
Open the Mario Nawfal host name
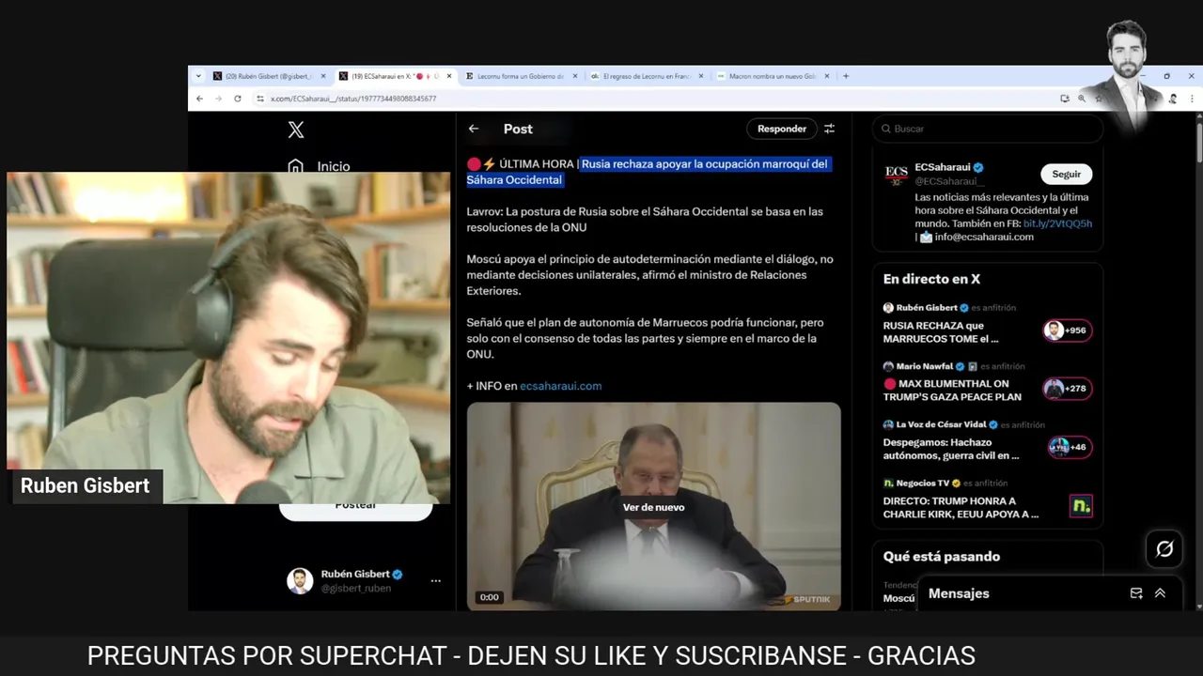click(924, 366)
